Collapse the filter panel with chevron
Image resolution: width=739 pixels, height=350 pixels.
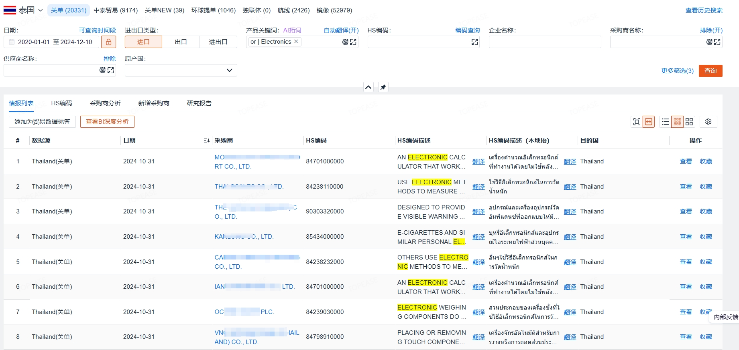pos(368,87)
